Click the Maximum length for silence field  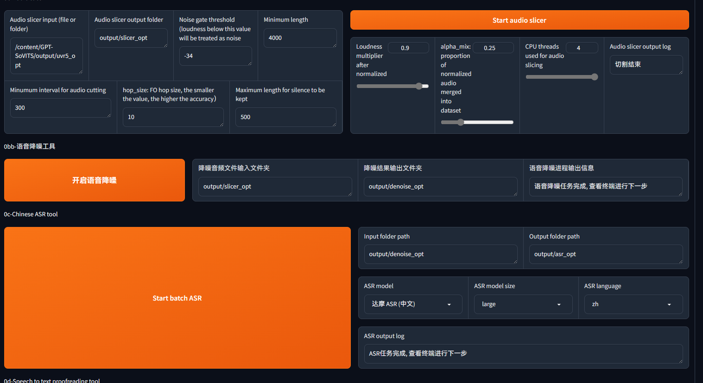tap(285, 117)
